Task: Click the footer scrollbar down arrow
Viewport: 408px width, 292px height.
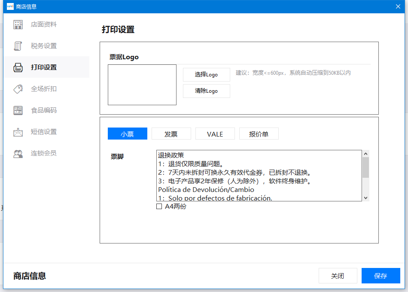Action: coord(365,198)
